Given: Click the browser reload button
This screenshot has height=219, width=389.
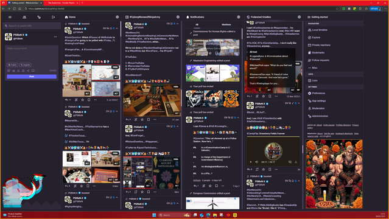Looking at the screenshot, I should [14, 9].
